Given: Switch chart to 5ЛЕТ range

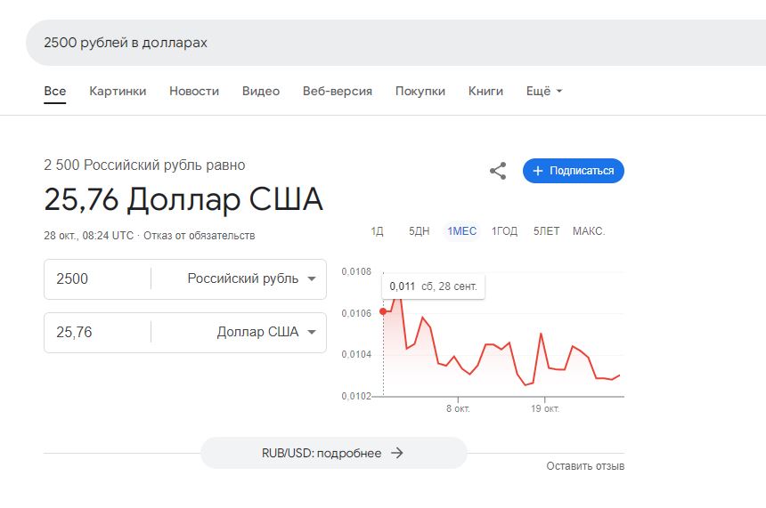Looking at the screenshot, I should coord(546,230).
